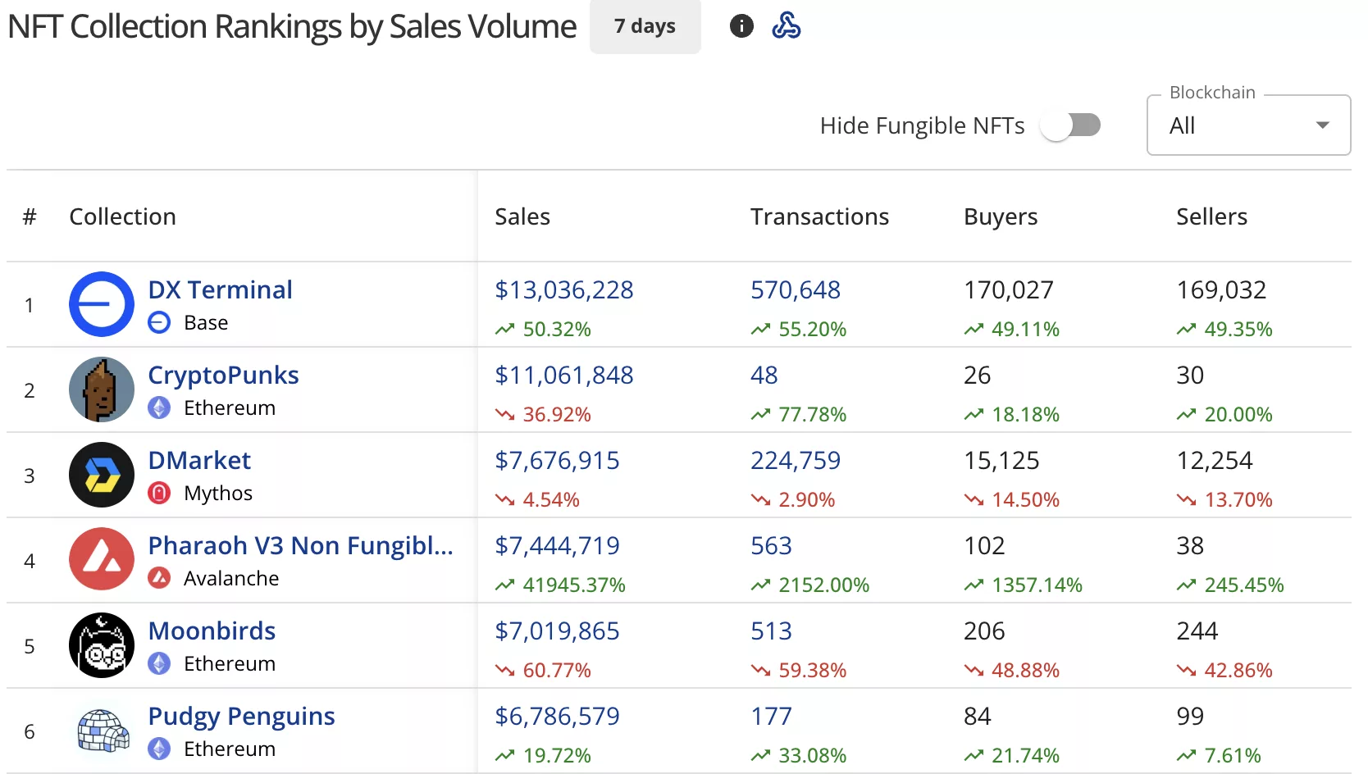Image resolution: width=1368 pixels, height=774 pixels.
Task: Click the Moonbirds owl logo
Action: pos(102,645)
